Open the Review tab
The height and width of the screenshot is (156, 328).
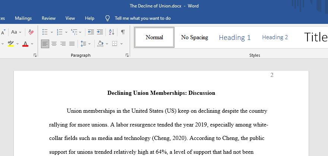(x=48, y=18)
